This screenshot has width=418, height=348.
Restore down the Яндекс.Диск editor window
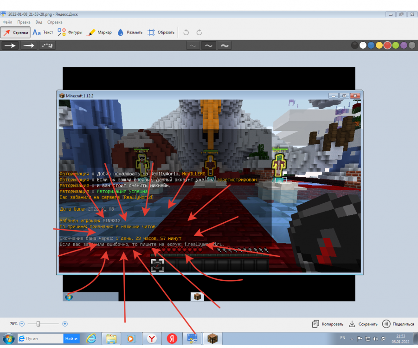click(x=401, y=14)
